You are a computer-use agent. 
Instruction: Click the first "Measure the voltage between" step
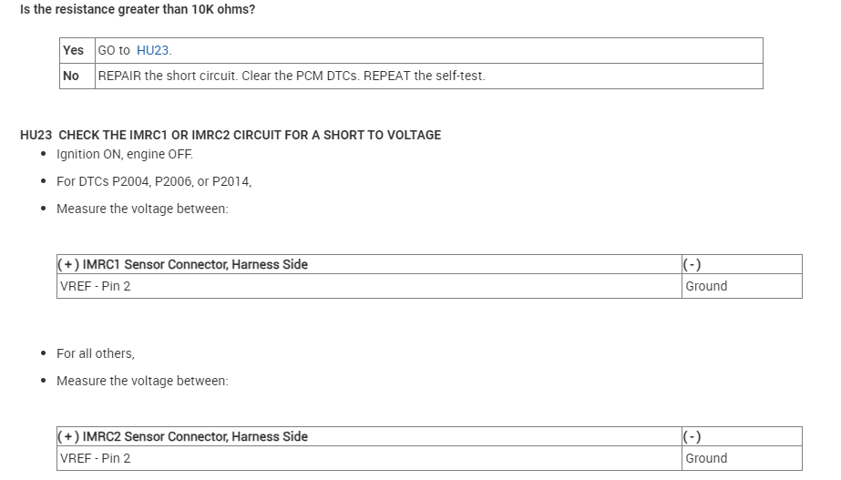(142, 209)
